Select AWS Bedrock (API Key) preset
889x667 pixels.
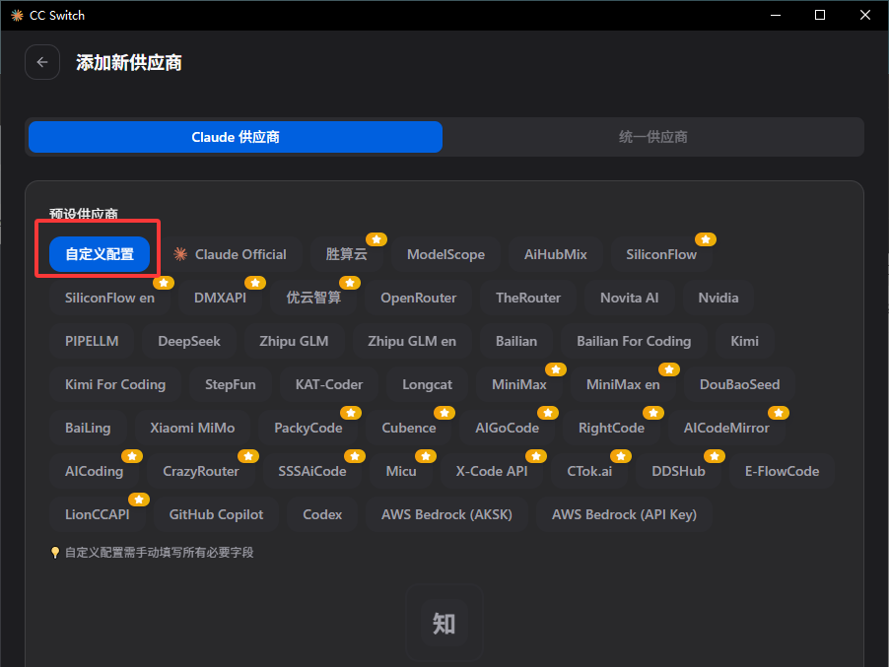click(624, 514)
